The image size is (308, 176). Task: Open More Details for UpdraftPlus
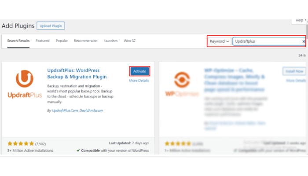(x=139, y=81)
